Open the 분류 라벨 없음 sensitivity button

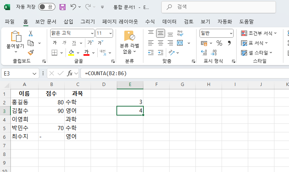pos(130,42)
